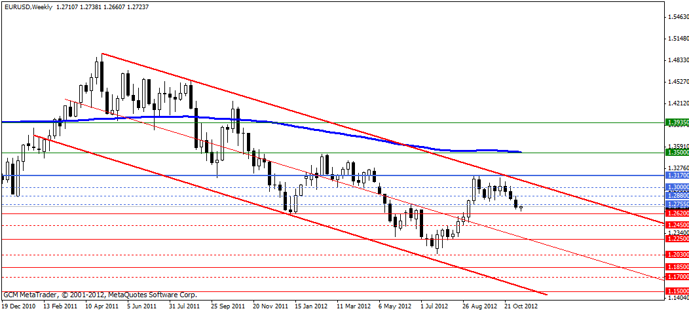Click the 1.5463 value on price axis

(678, 17)
